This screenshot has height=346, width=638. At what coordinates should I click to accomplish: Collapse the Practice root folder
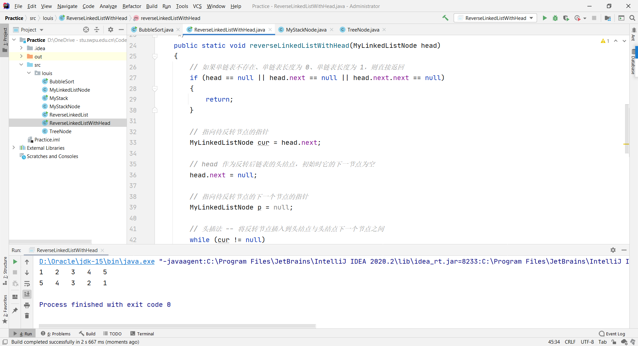pos(14,40)
